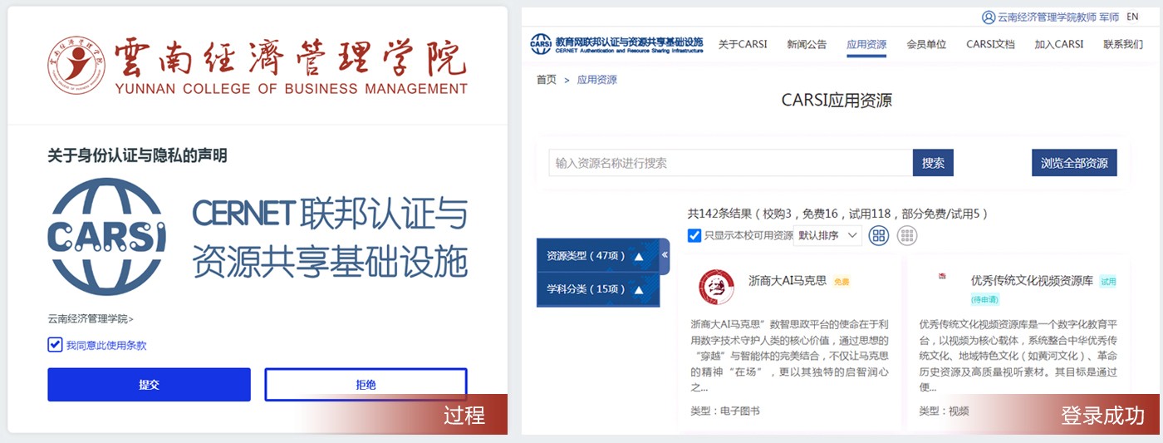Image resolution: width=1163 pixels, height=443 pixels.
Task: Click the 拒绝 button
Action: pyautogui.click(x=366, y=385)
